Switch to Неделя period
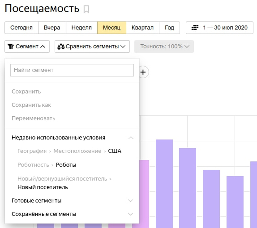This screenshot has width=257, height=228. 82,28
